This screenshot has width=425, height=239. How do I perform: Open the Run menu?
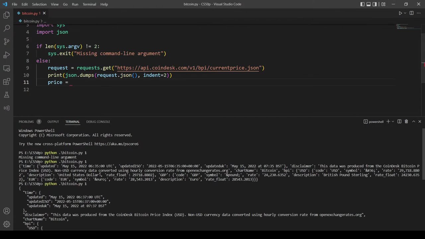coord(75,4)
